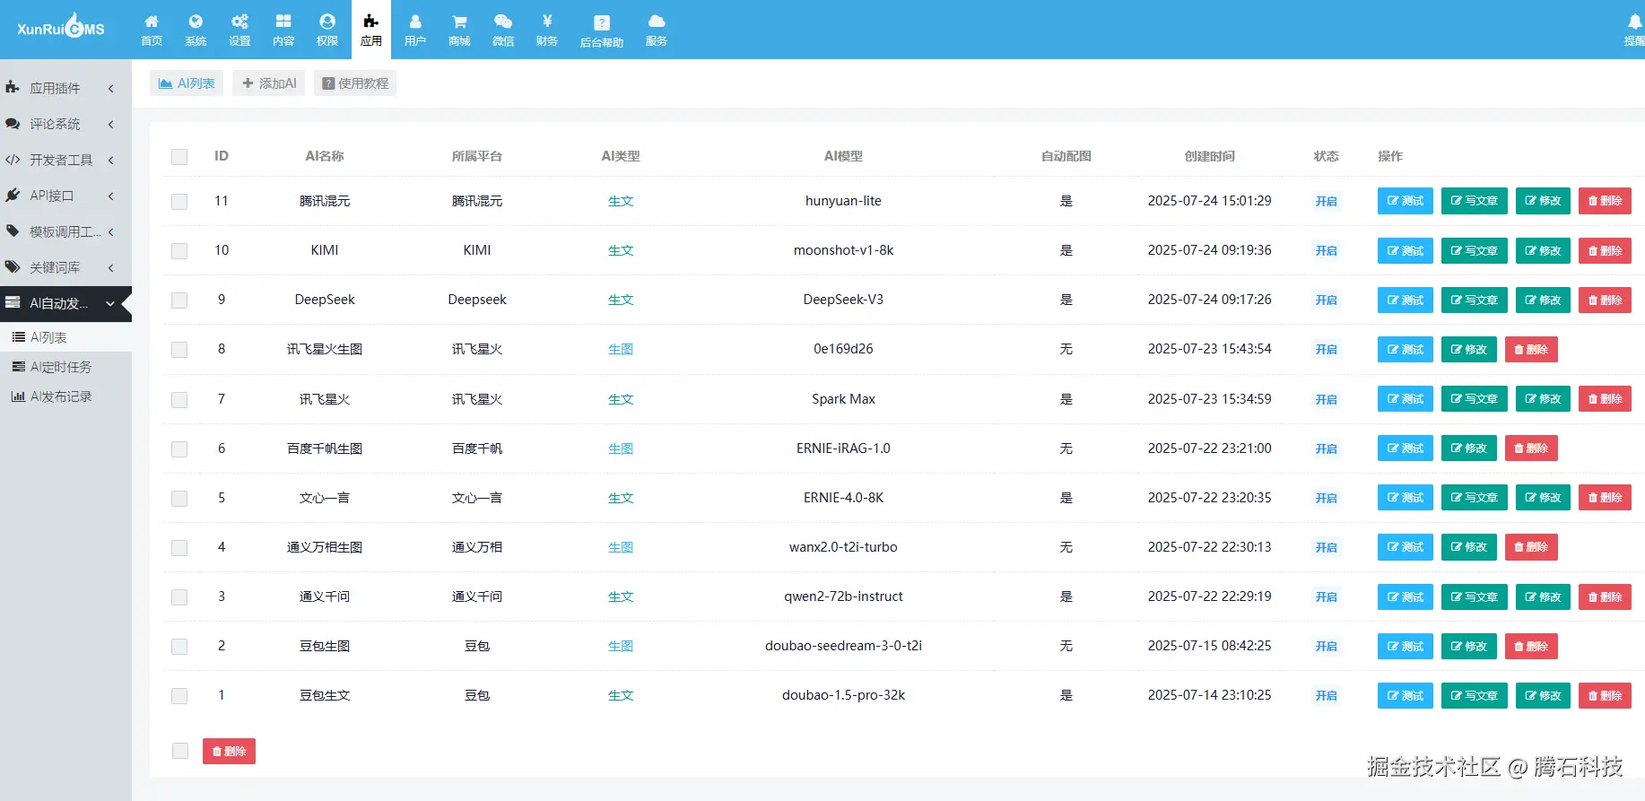Check the checkbox for row ID 11 腾讯混元
The width and height of the screenshot is (1645, 801).
pyautogui.click(x=179, y=202)
